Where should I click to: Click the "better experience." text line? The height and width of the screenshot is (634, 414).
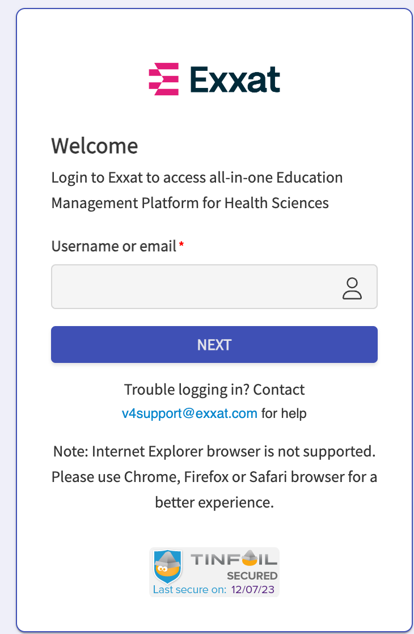(x=214, y=502)
